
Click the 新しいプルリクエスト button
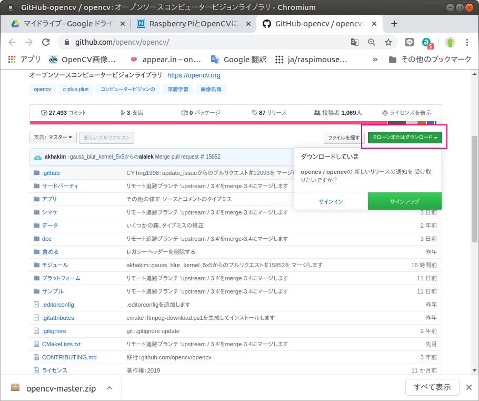point(107,138)
